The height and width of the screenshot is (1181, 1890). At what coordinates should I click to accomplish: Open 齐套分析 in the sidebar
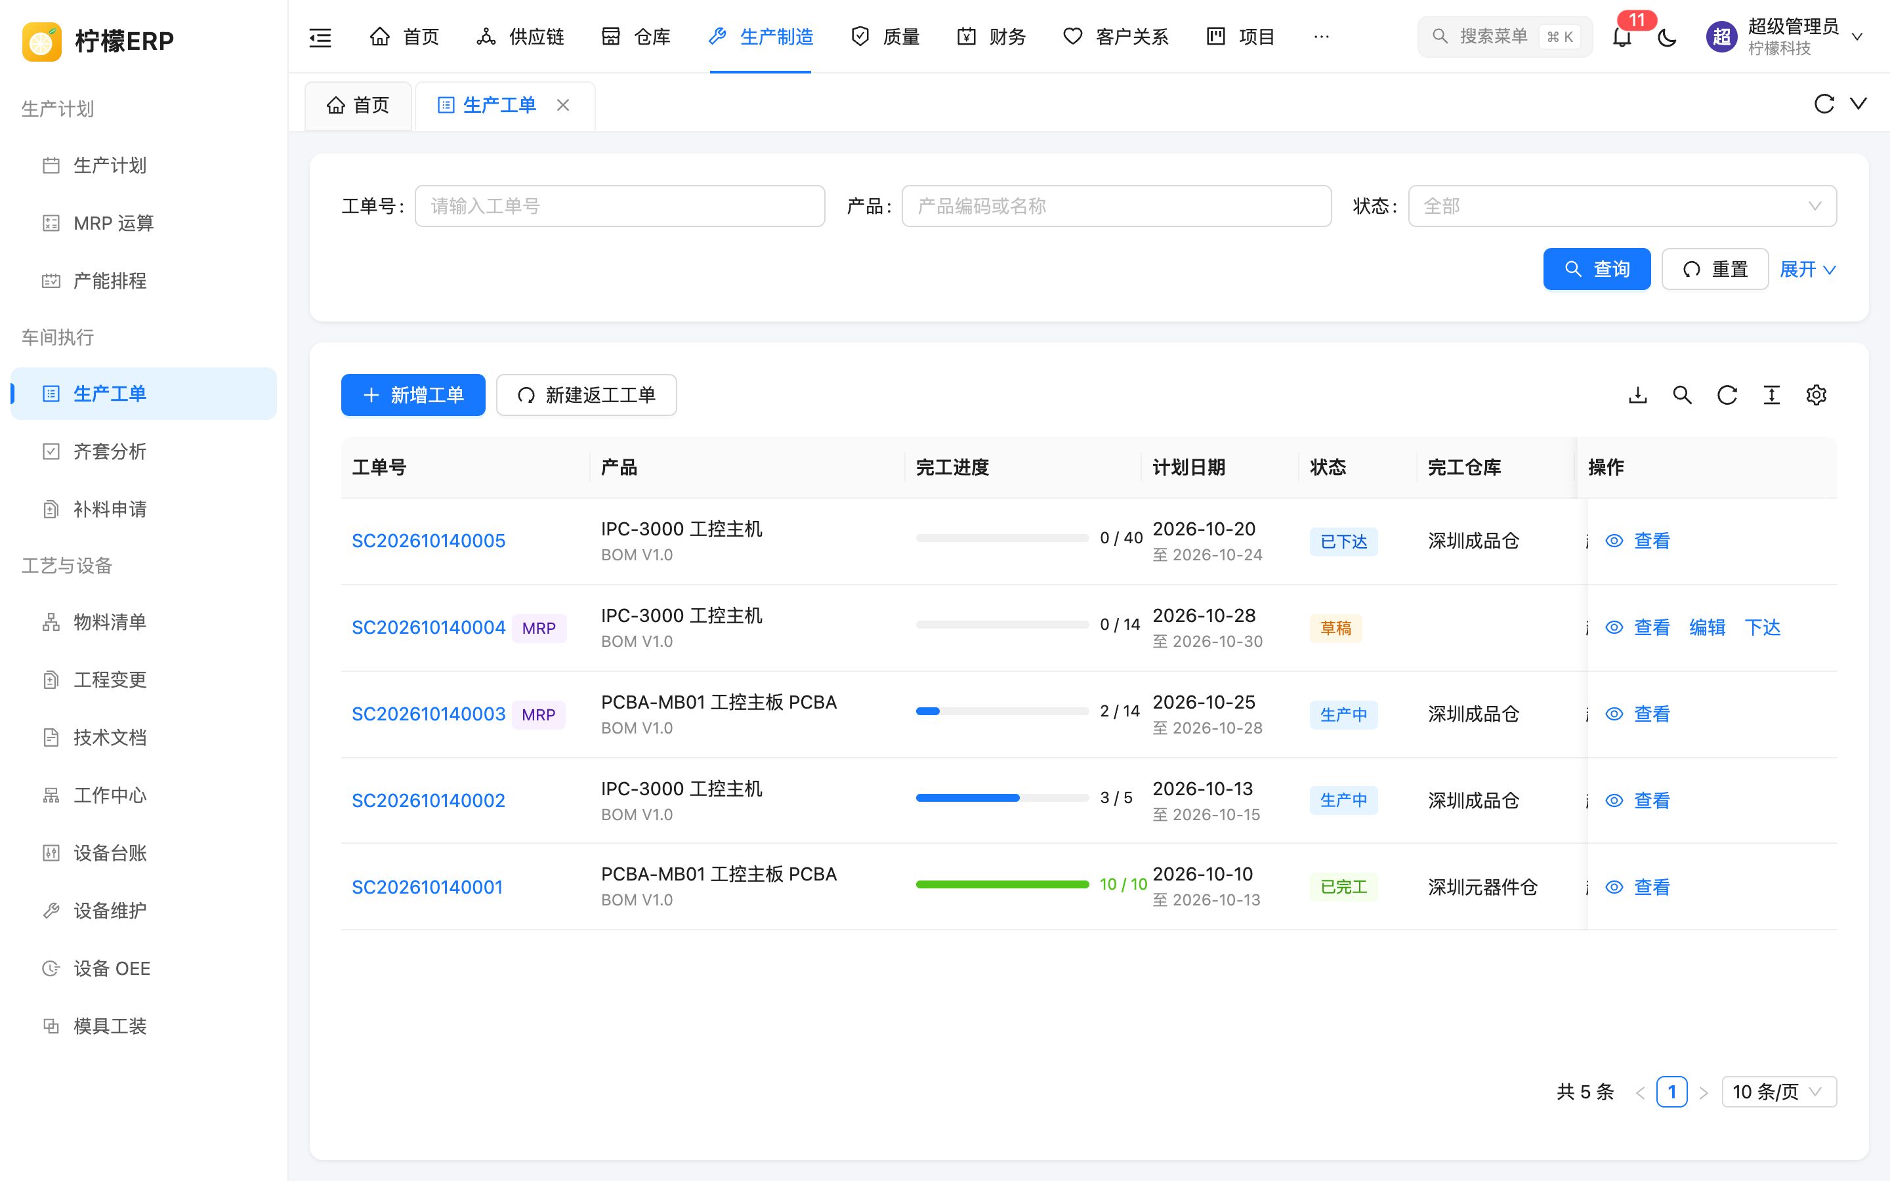(x=144, y=451)
